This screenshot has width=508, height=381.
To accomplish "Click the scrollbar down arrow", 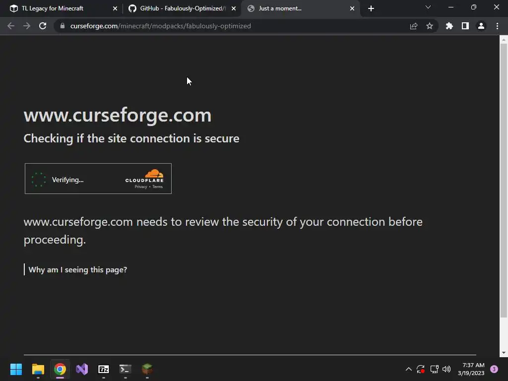I will tap(504, 353).
